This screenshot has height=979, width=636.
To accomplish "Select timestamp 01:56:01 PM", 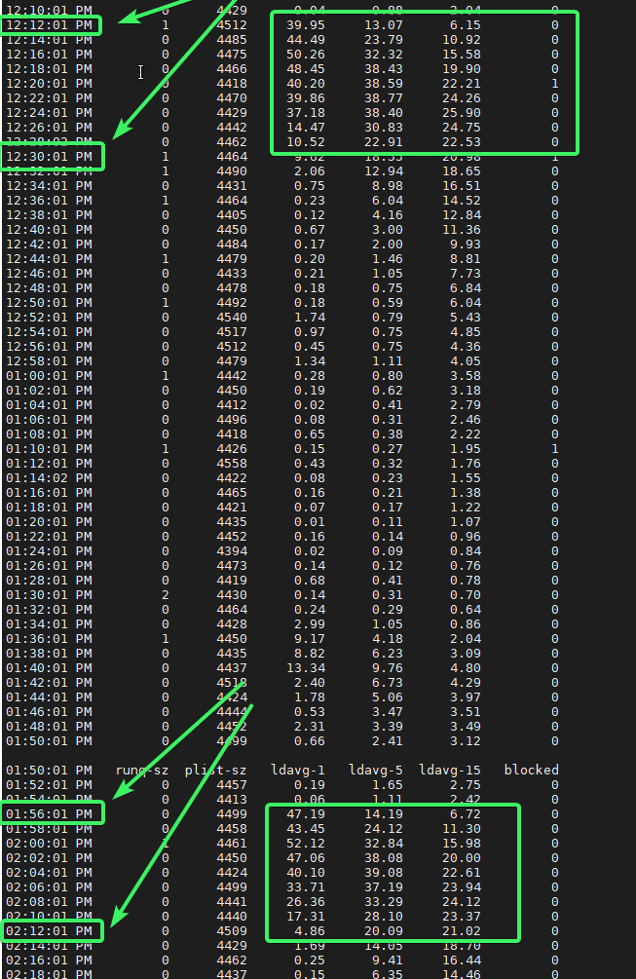I will point(49,814).
